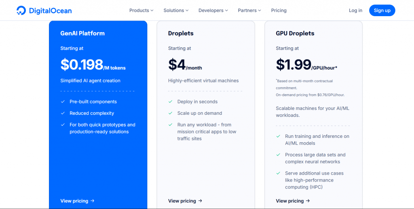The image size is (414, 209).
Task: Open View pricing for Droplets
Action: [x=185, y=201]
